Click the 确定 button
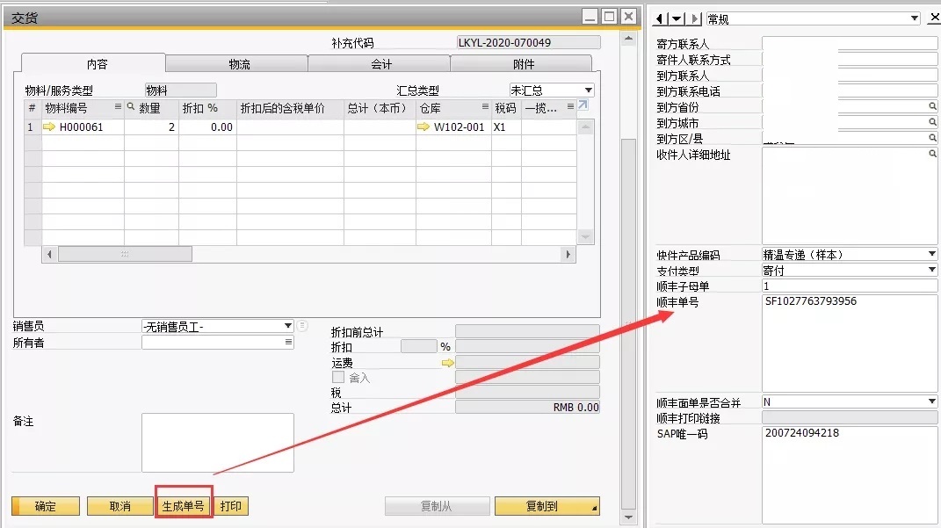The height and width of the screenshot is (528, 941). coord(46,506)
